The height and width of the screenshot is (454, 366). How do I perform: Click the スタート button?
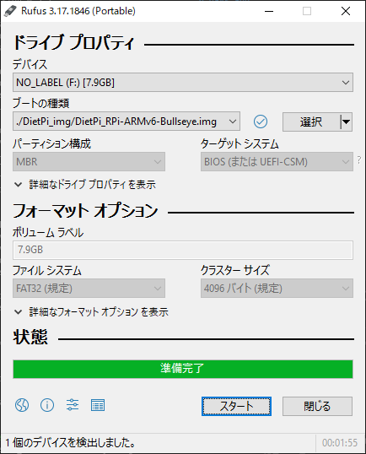coord(236,406)
